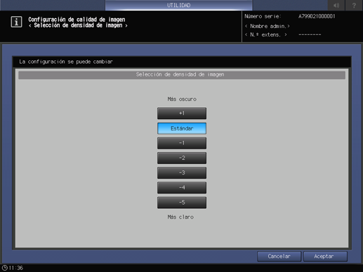
Task: Click the clock icon in the status bar
Action: click(x=4, y=268)
